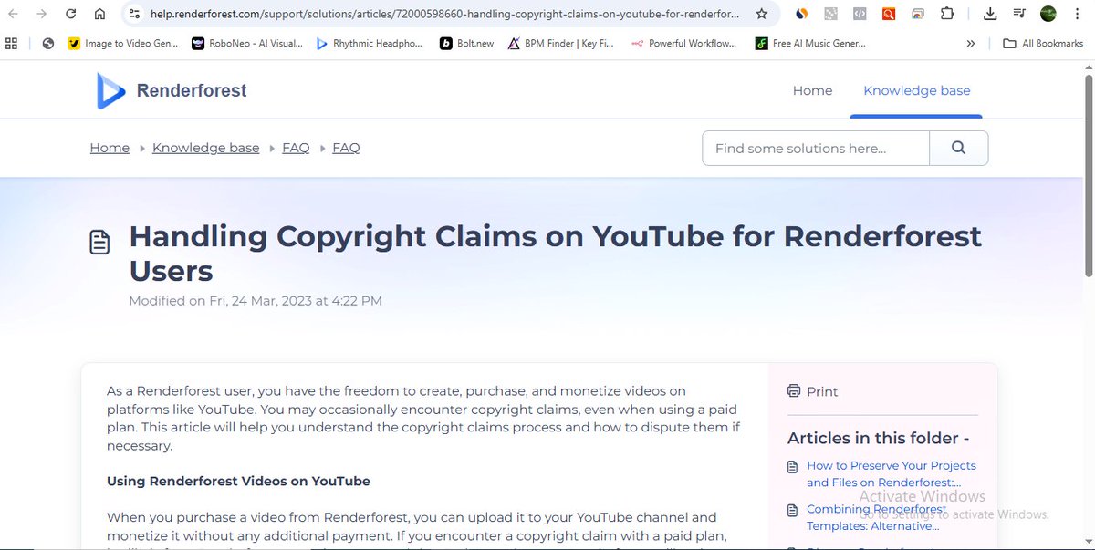Click the Using Renderforest Videos on YouTube subheading

click(x=238, y=481)
